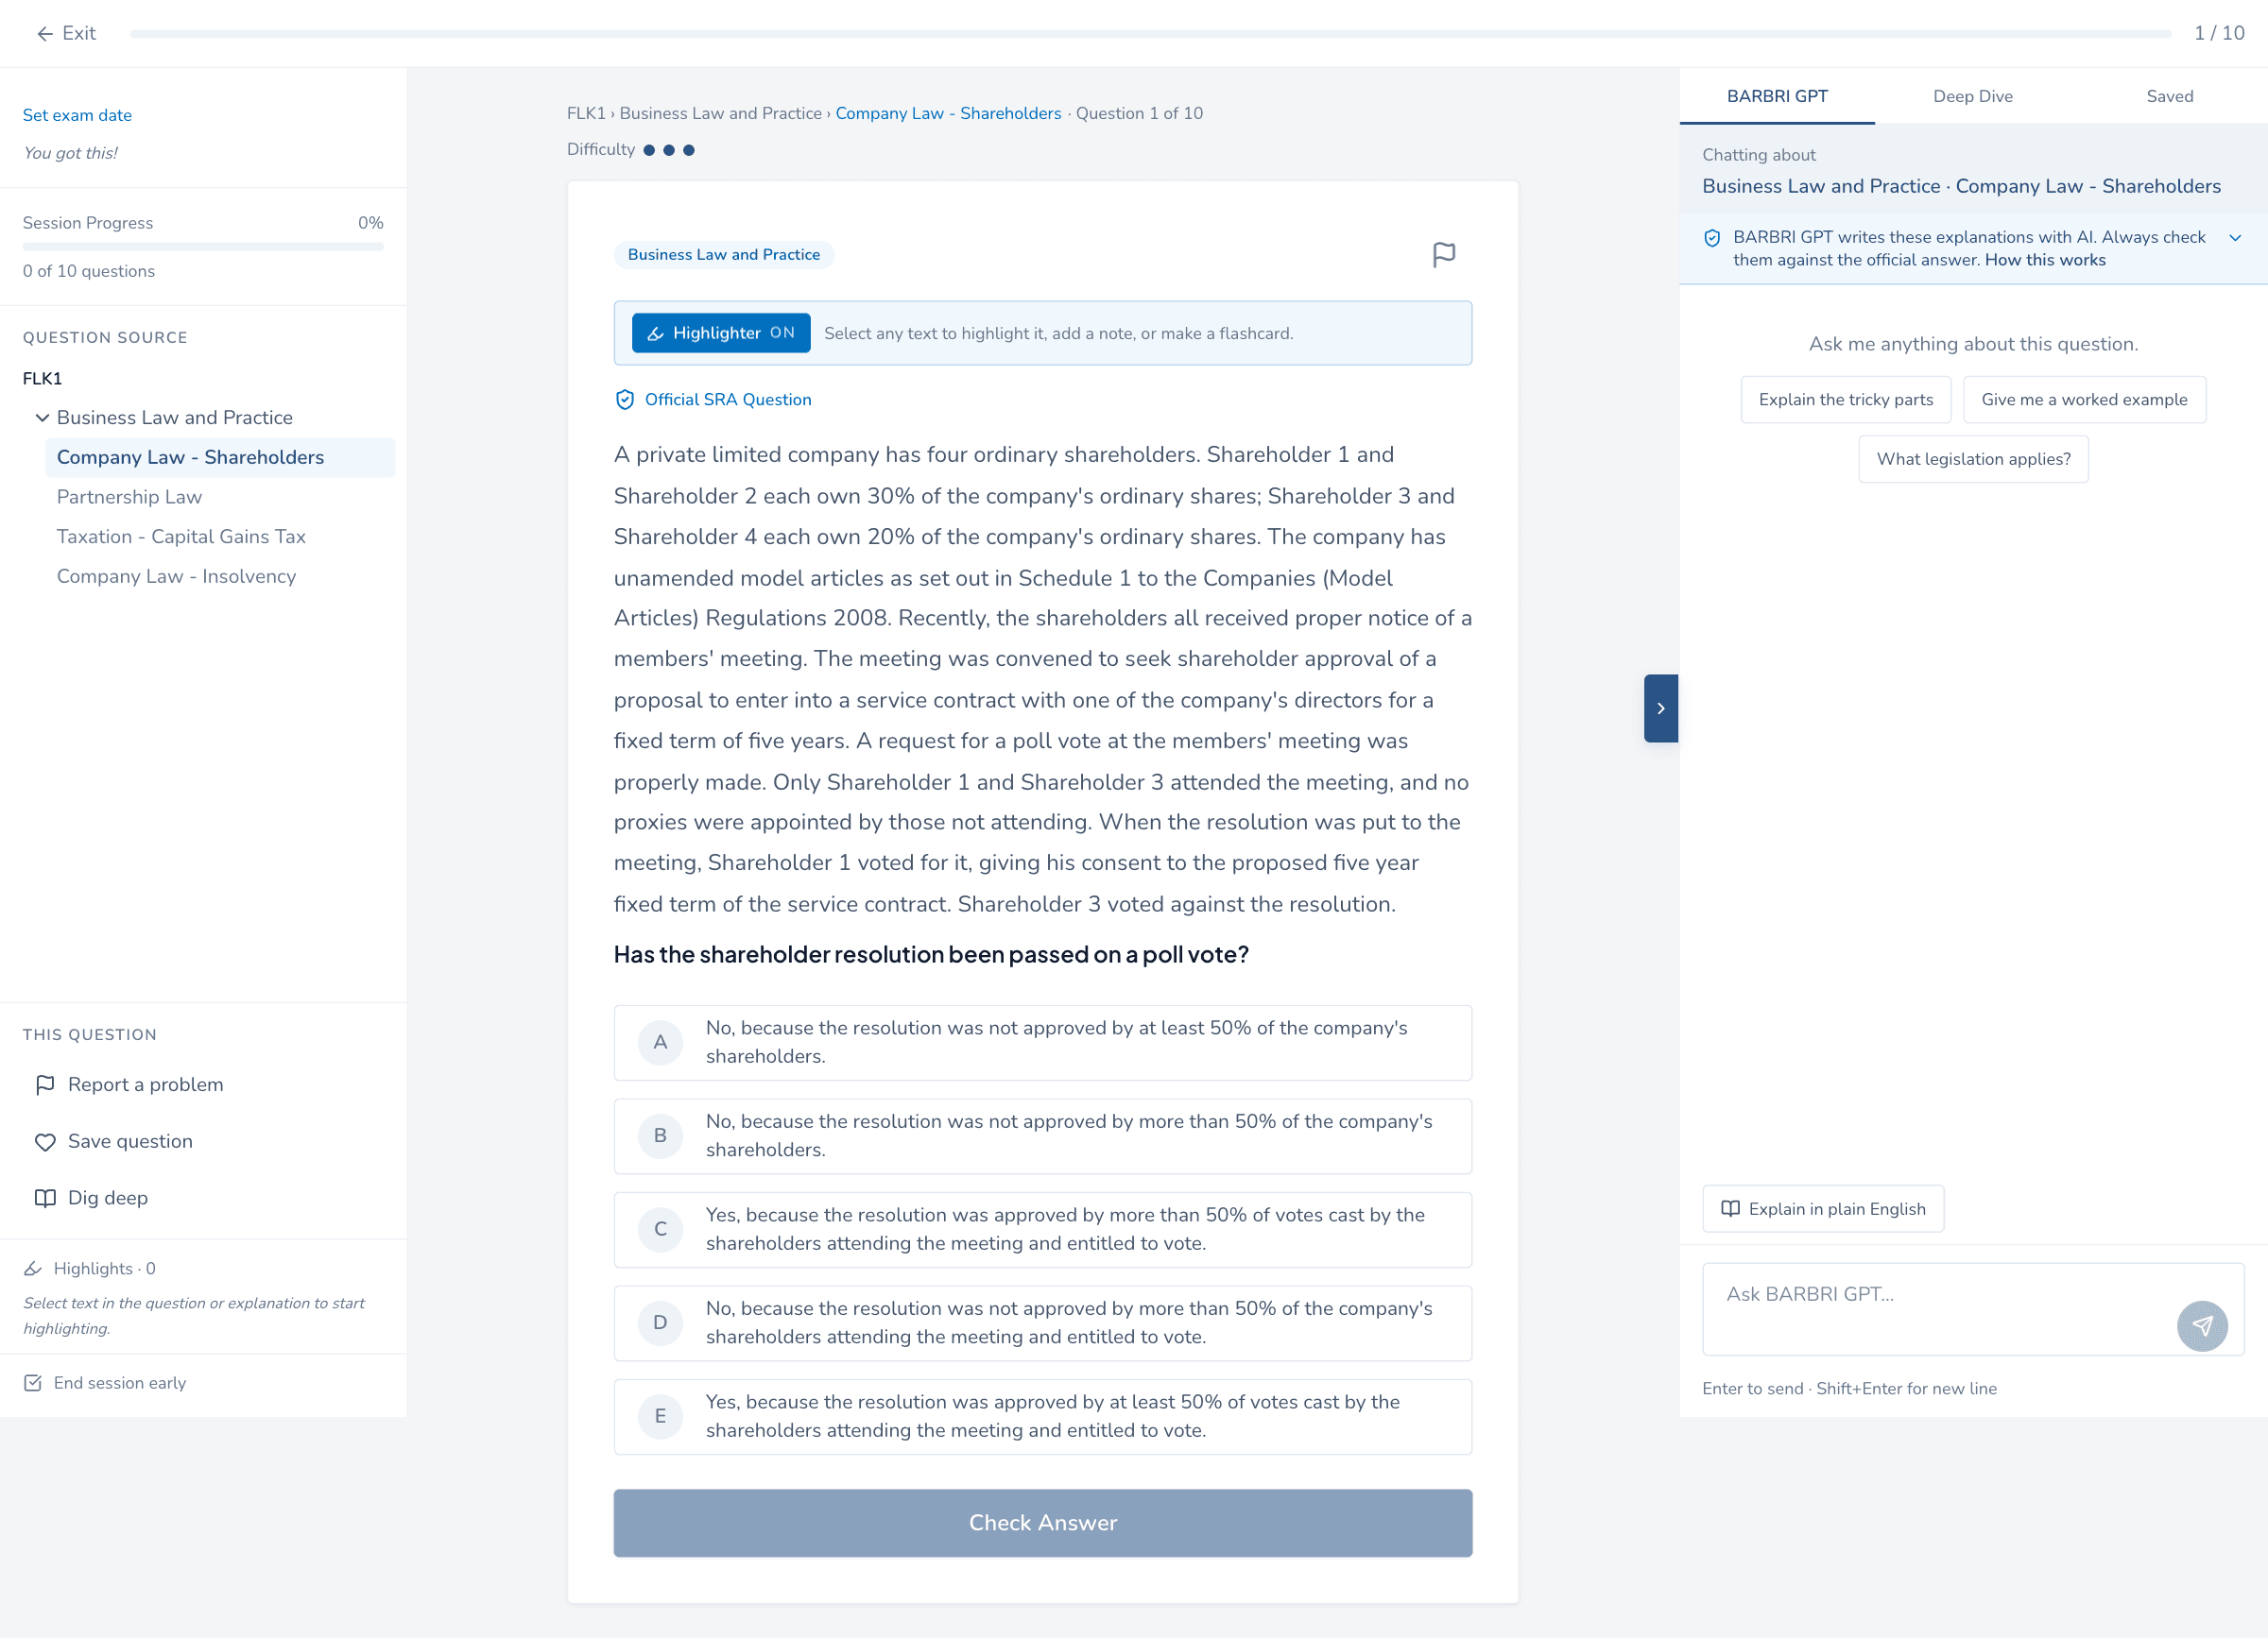Click the Difficulty dots indicator
This screenshot has height=1638, width=2268.
click(668, 151)
